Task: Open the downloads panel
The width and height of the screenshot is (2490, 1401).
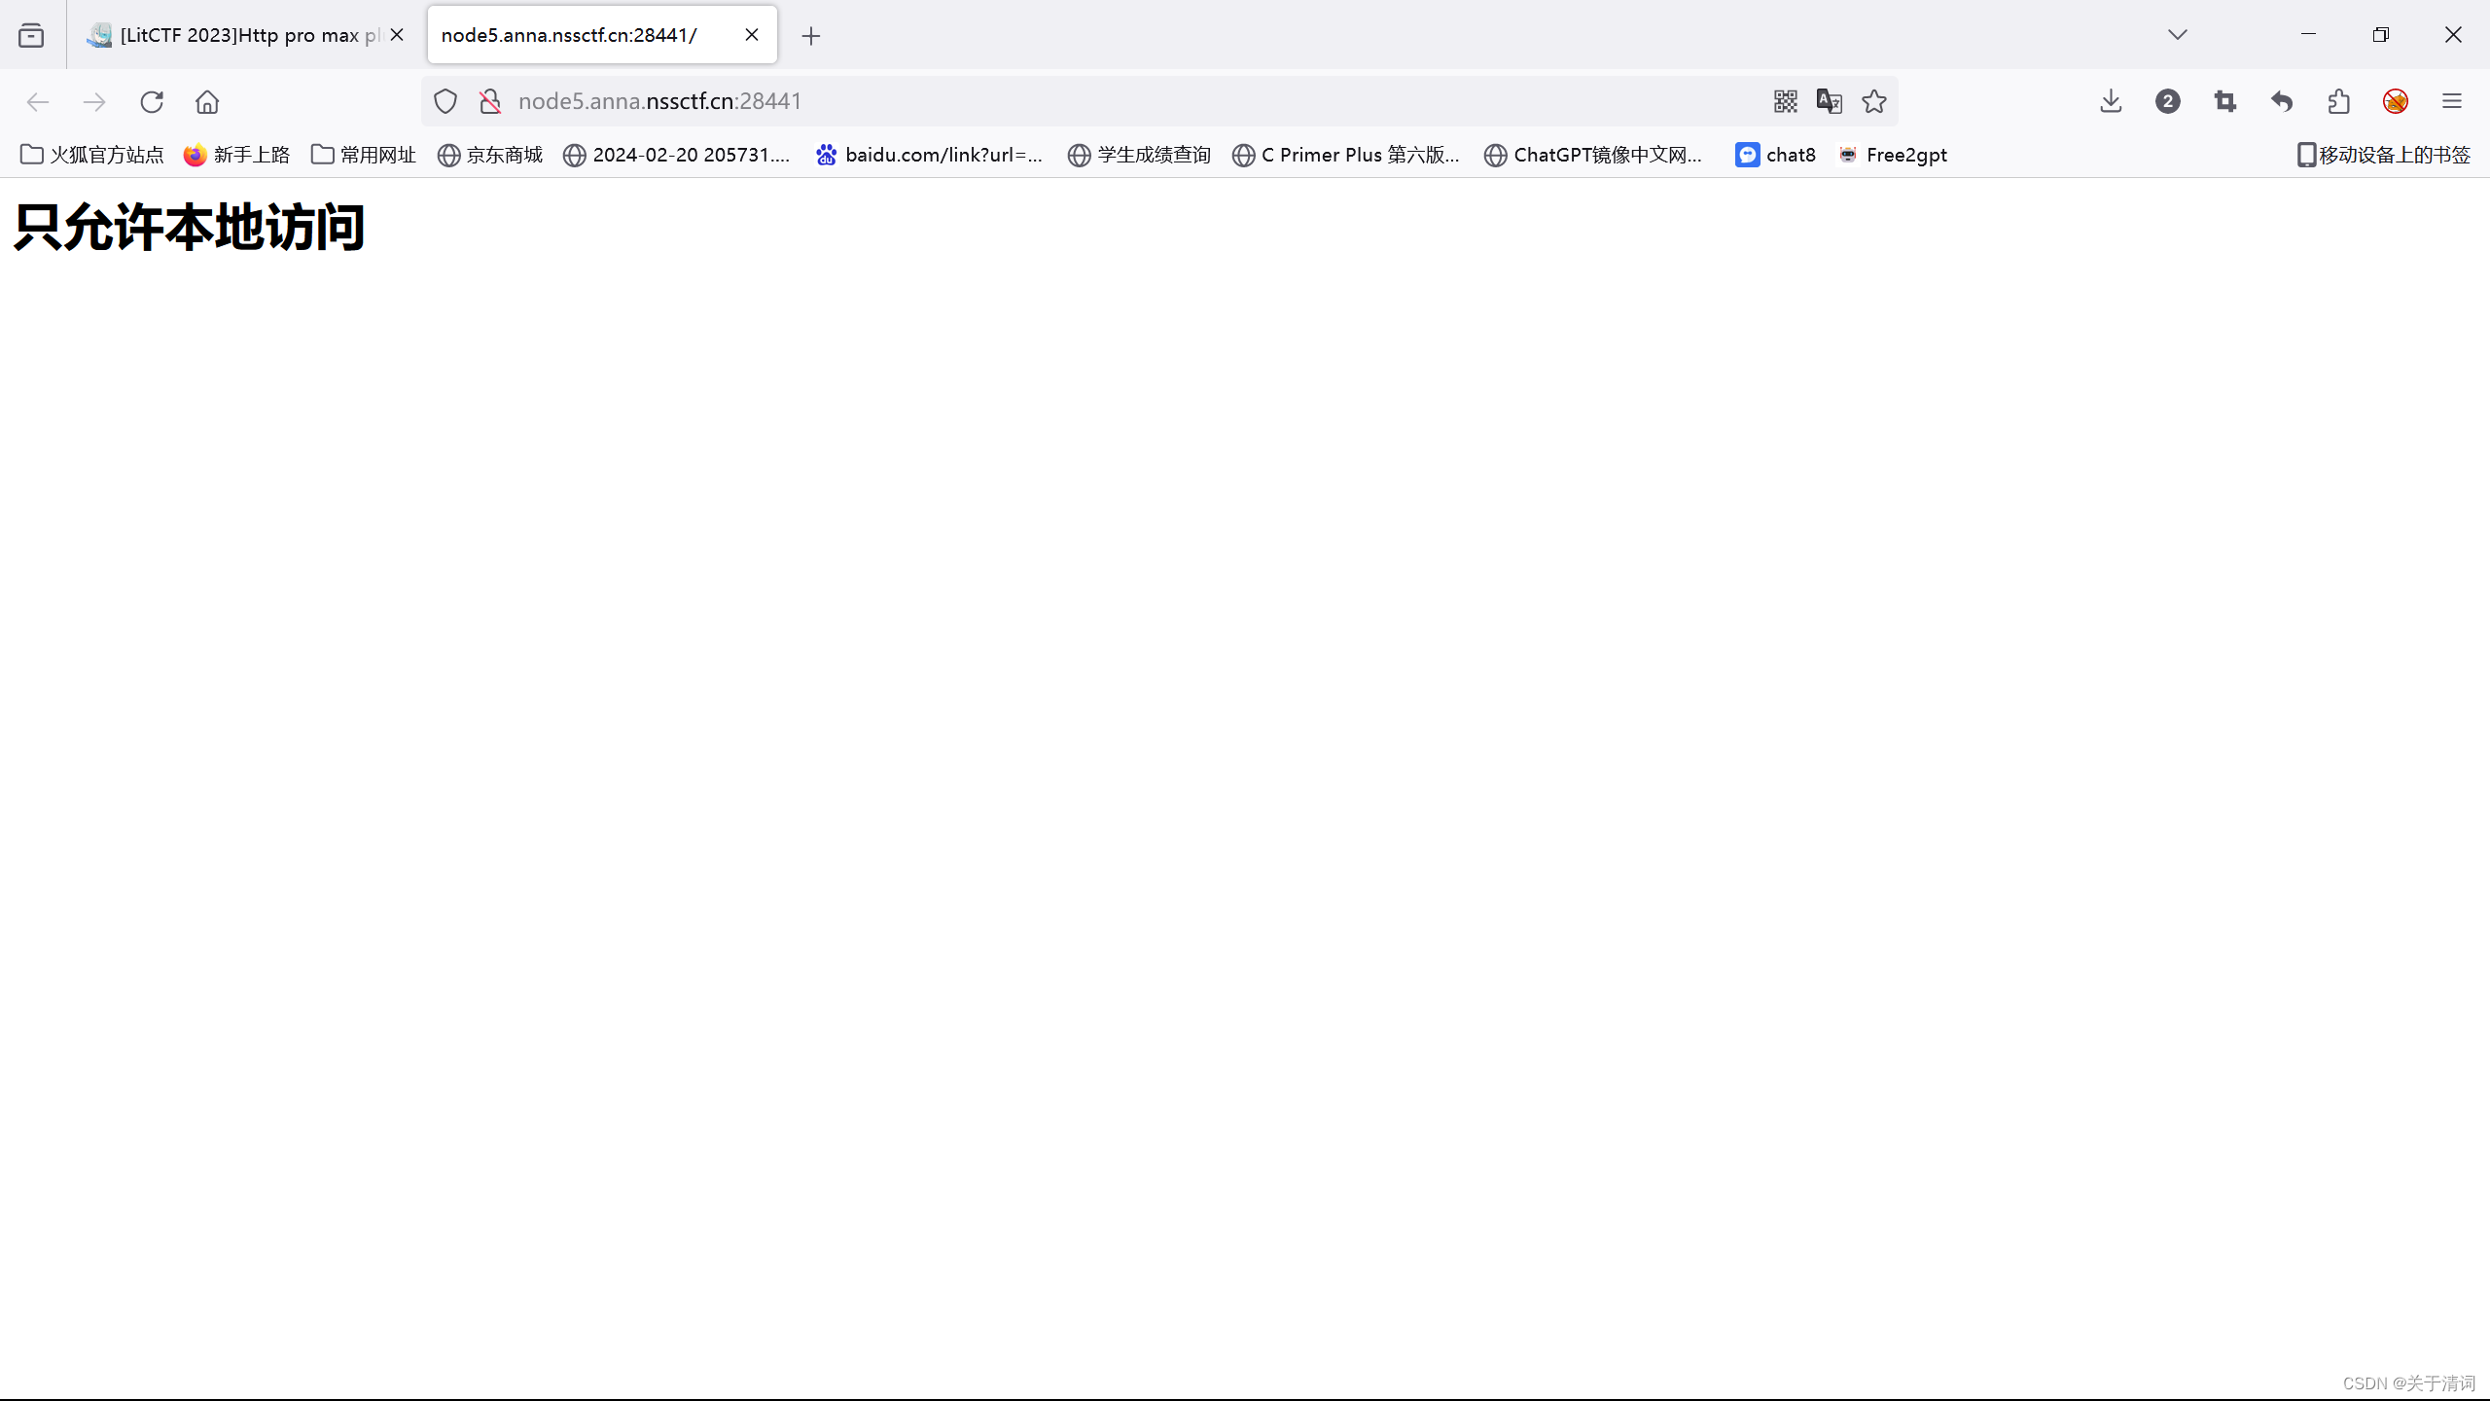Action: 2111,101
